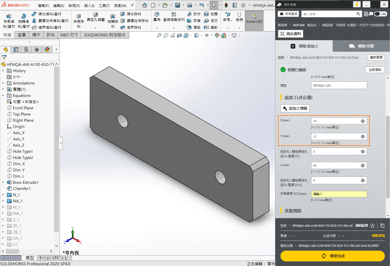Switch to the 價格/交期 tab
Viewport: 390px width, 266px height.
(361, 46)
